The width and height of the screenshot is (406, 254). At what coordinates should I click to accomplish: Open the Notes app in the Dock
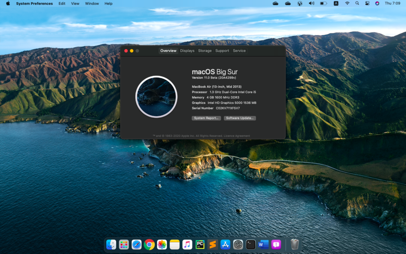click(x=174, y=245)
